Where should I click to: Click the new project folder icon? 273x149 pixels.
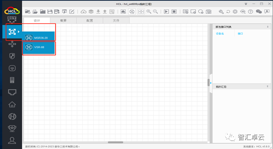pyautogui.click(x=27, y=12)
